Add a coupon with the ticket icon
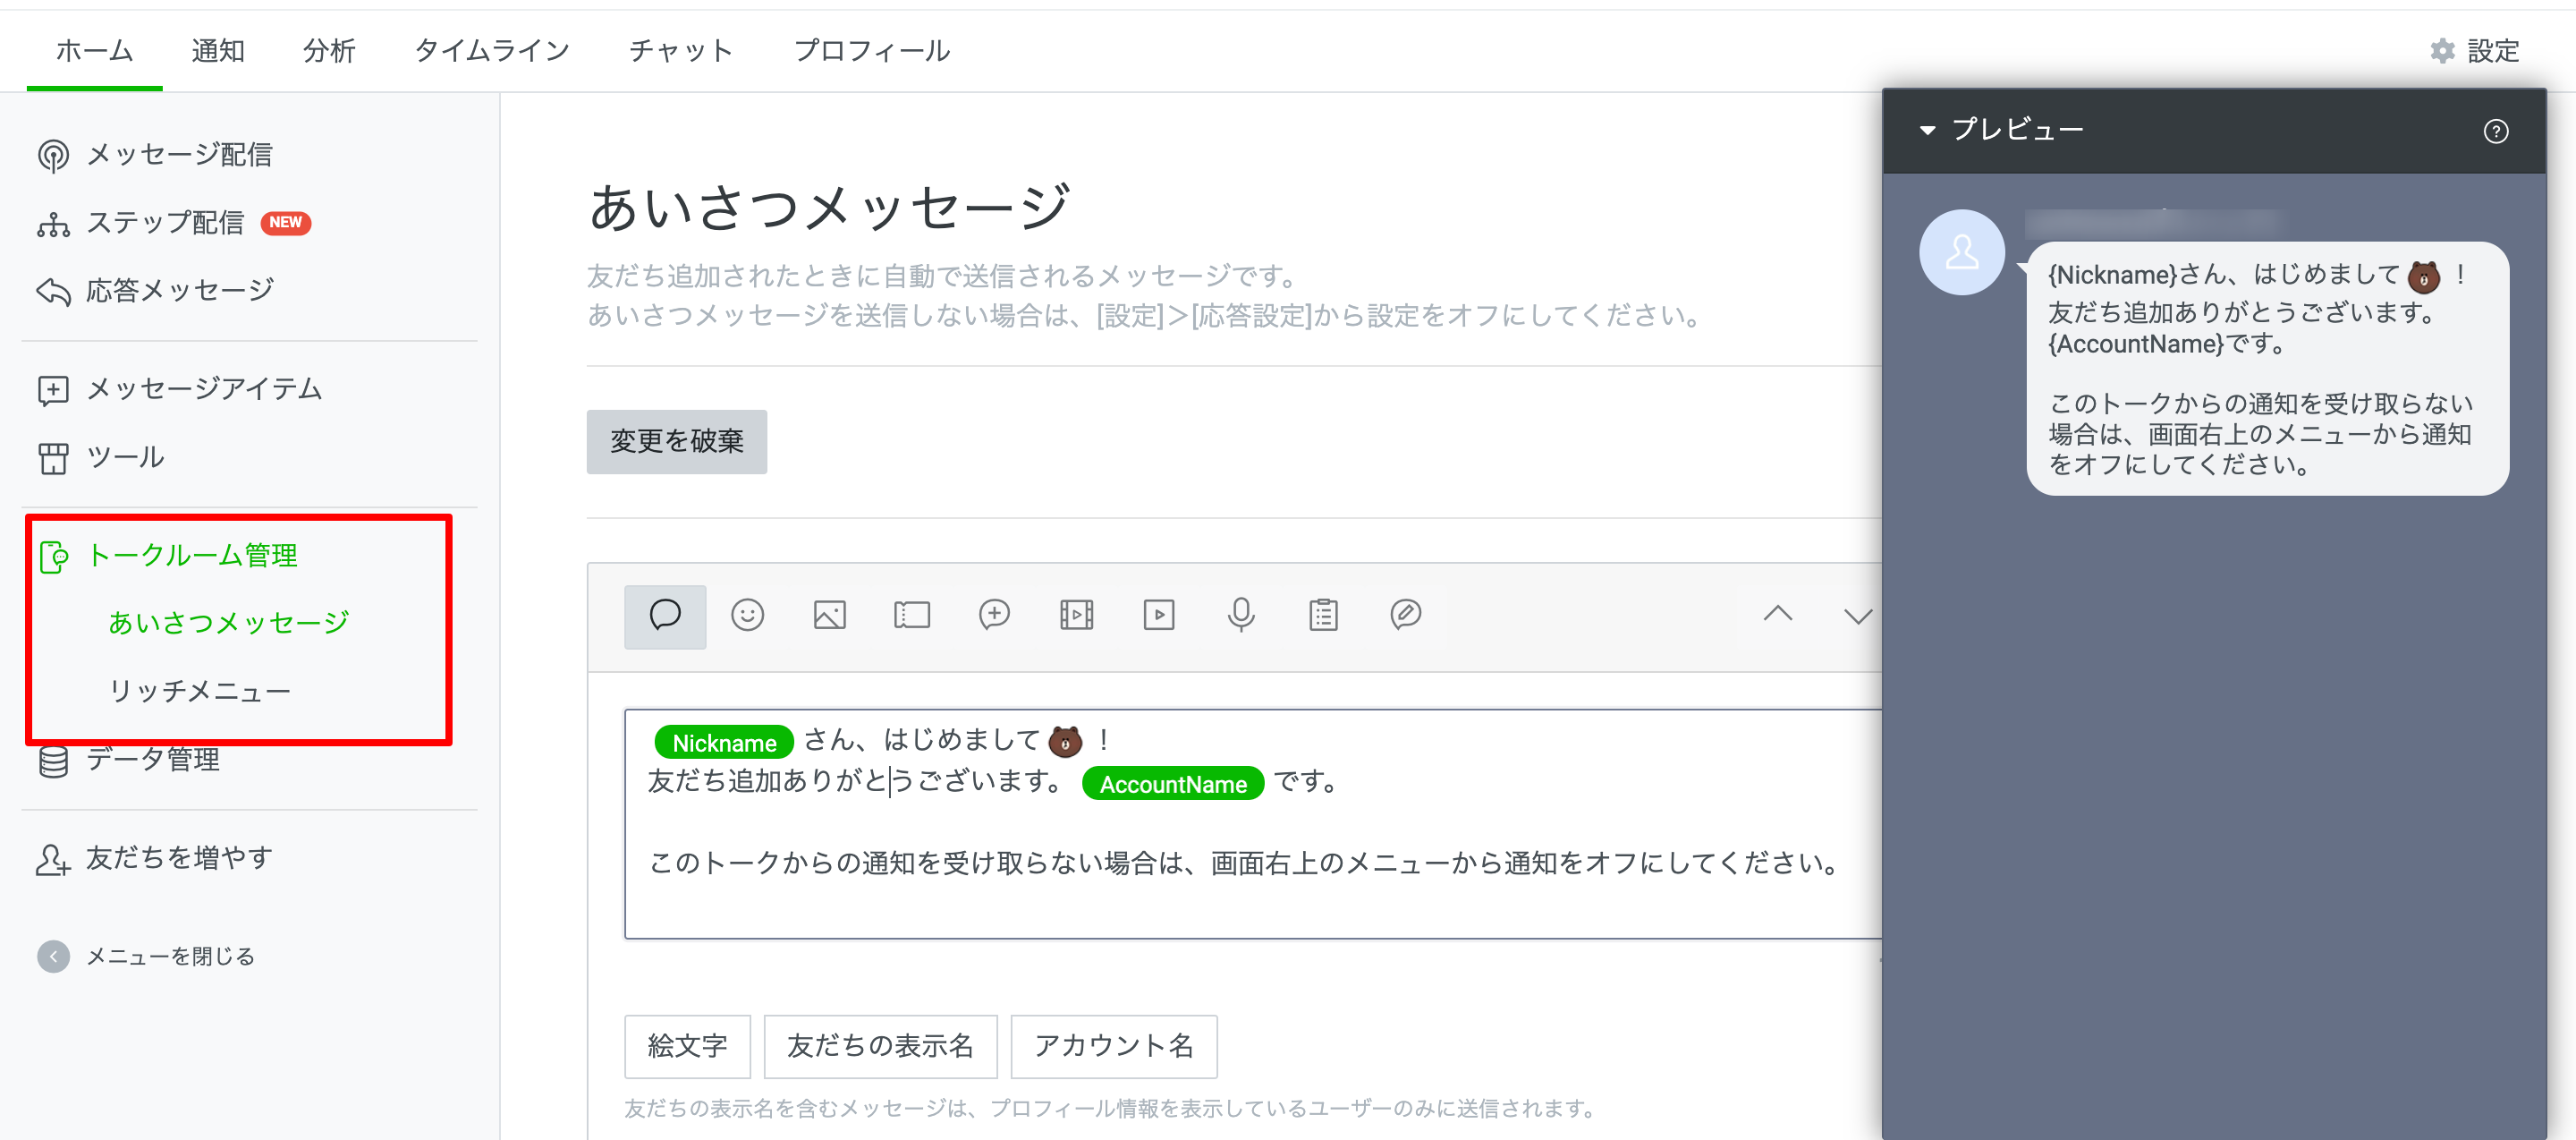 coord(912,615)
